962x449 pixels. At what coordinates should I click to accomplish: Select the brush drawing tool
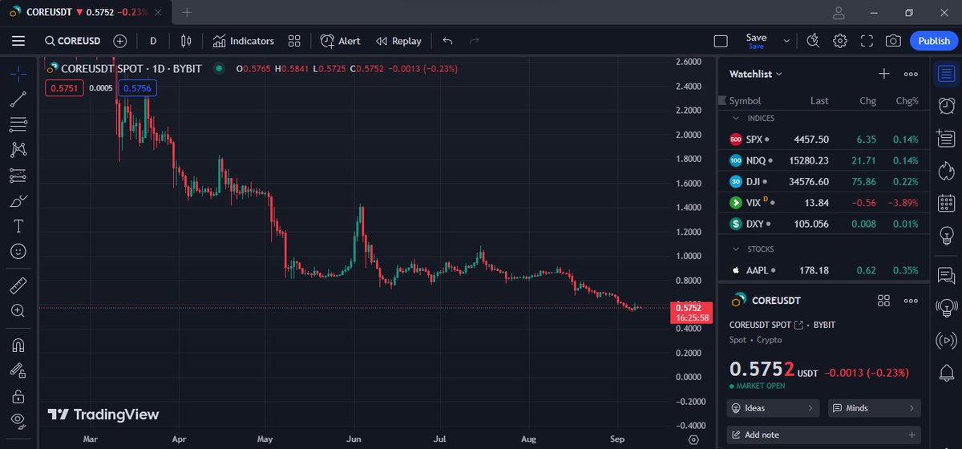click(x=18, y=200)
